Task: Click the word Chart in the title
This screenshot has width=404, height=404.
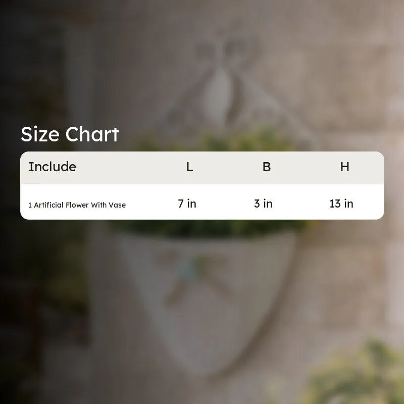Action: [92, 134]
